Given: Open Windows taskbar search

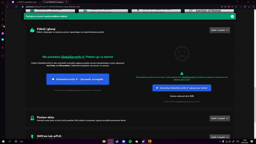Looking at the screenshot, I should (10, 141).
